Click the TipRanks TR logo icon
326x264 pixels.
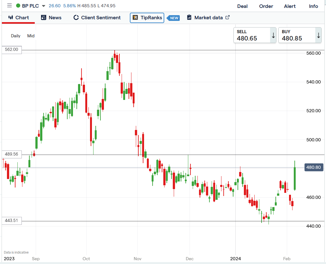(135, 17)
